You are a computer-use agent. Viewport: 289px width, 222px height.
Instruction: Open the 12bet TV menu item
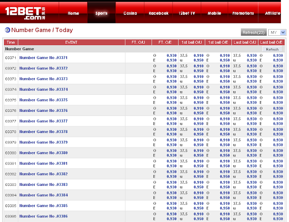[186, 13]
